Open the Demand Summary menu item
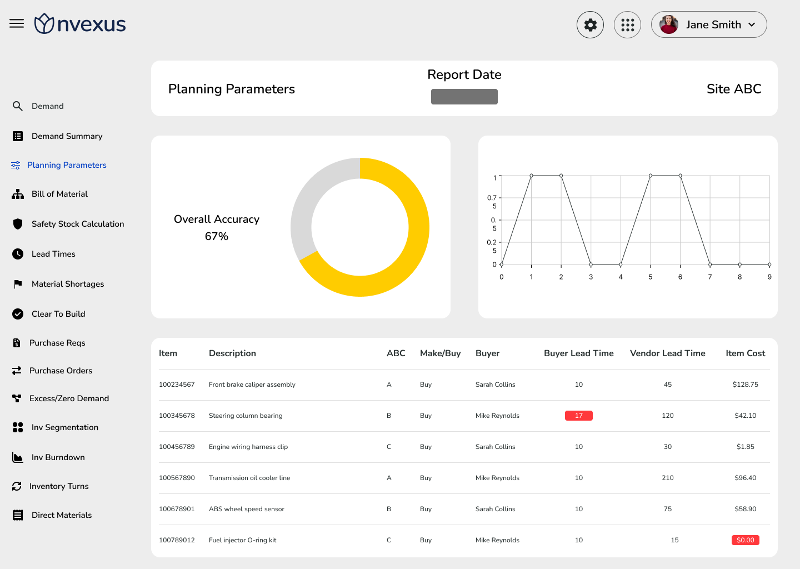This screenshot has height=569, width=800. click(x=67, y=136)
